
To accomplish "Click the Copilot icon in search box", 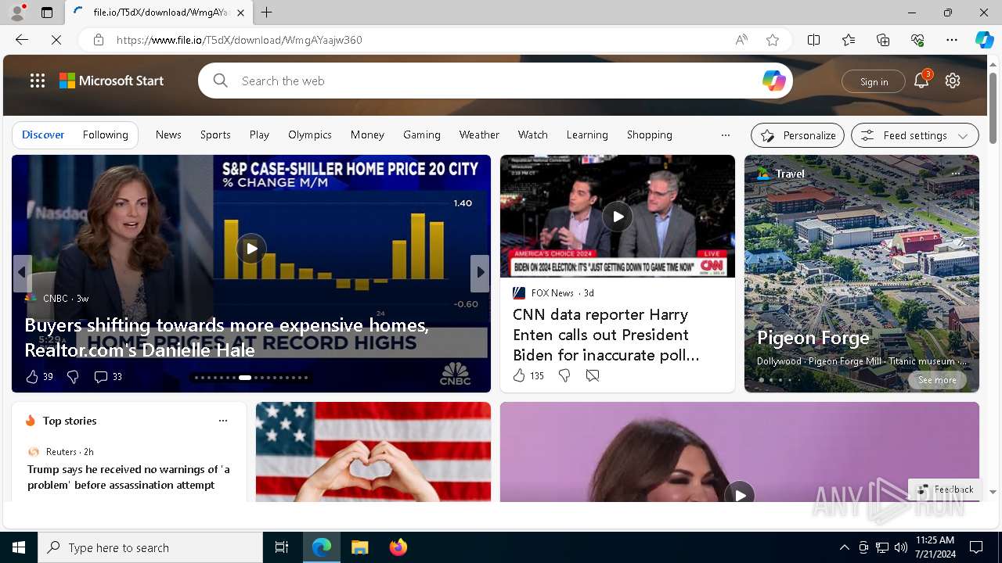I will (x=773, y=81).
